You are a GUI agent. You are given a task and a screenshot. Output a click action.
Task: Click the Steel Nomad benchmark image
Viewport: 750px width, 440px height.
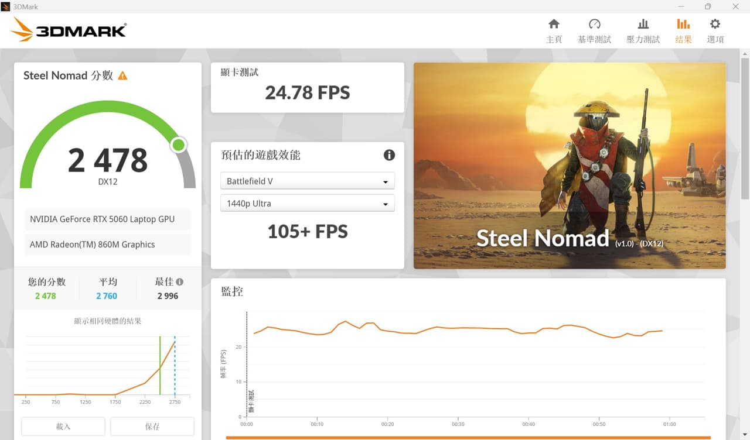pos(570,166)
